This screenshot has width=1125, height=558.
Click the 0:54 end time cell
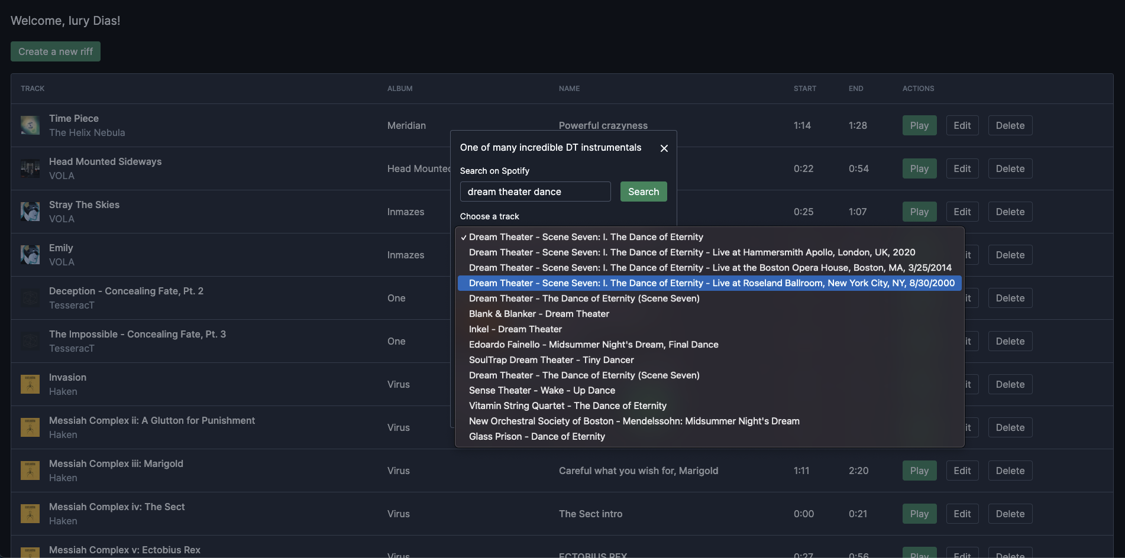[x=858, y=168]
